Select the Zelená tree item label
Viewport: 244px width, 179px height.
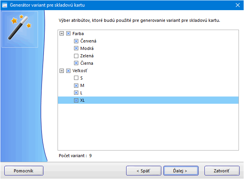87,56
